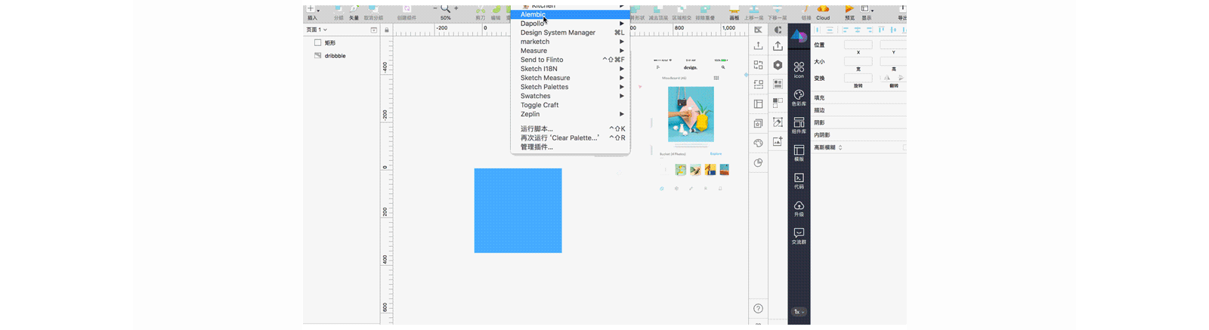This screenshot has height=330, width=1209.
Task: Select the dribbble layer in the layer list
Action: tap(342, 56)
